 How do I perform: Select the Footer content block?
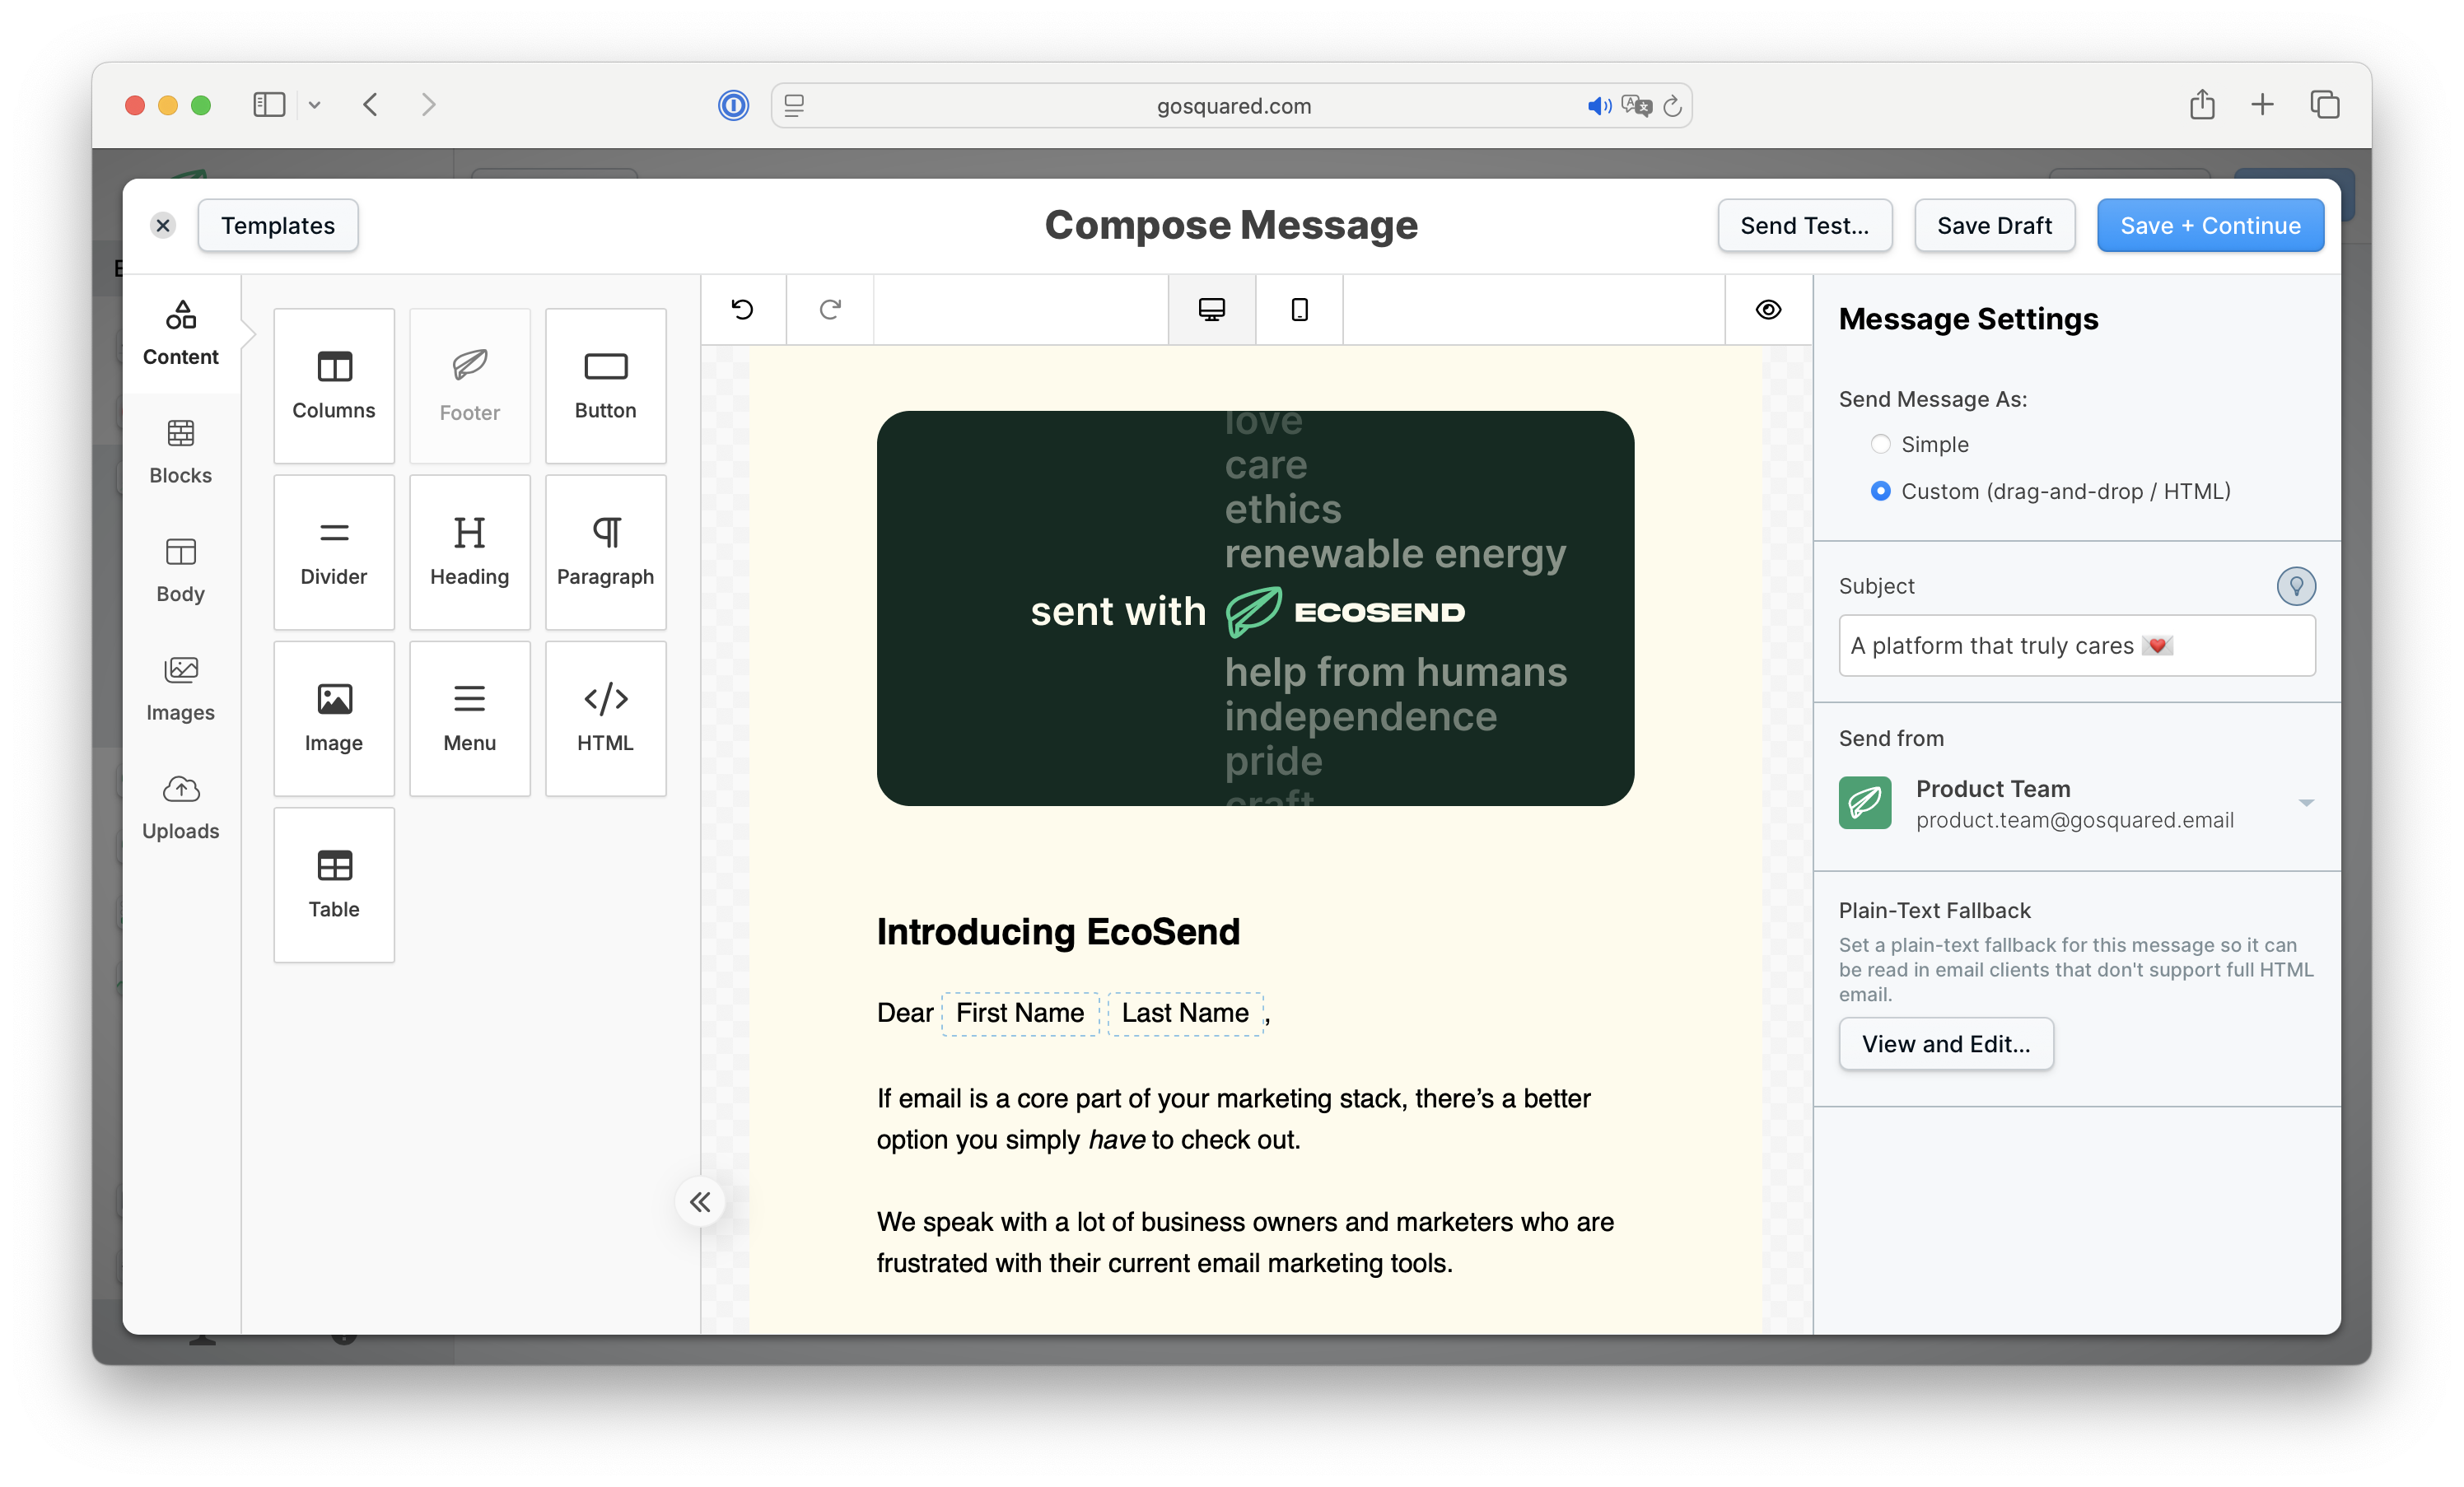tap(470, 385)
